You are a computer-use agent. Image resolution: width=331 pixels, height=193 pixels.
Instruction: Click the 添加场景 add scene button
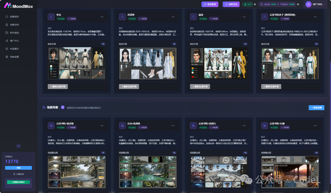[x=316, y=108]
